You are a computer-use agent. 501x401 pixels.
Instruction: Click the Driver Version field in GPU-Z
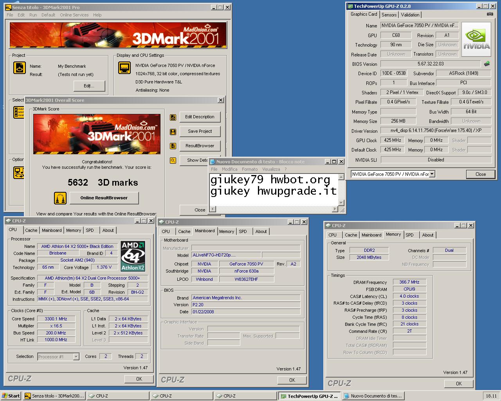436,131
